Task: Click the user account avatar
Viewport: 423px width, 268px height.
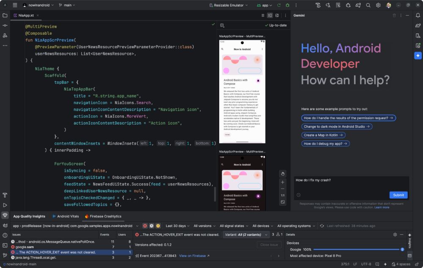Action: tap(388, 5)
